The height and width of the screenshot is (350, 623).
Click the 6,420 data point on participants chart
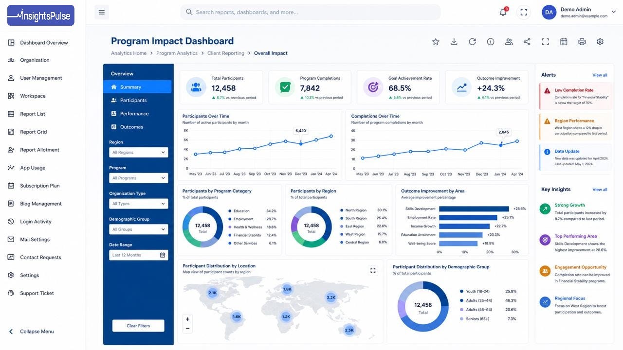301,143
